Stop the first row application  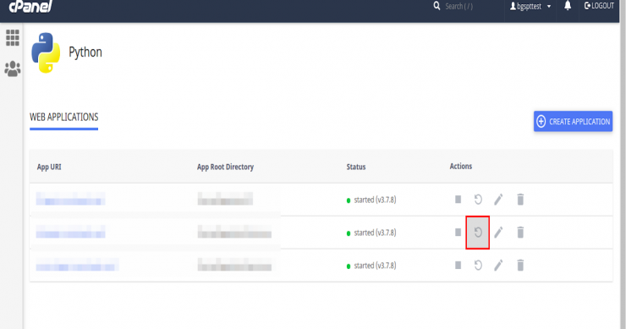coord(458,200)
